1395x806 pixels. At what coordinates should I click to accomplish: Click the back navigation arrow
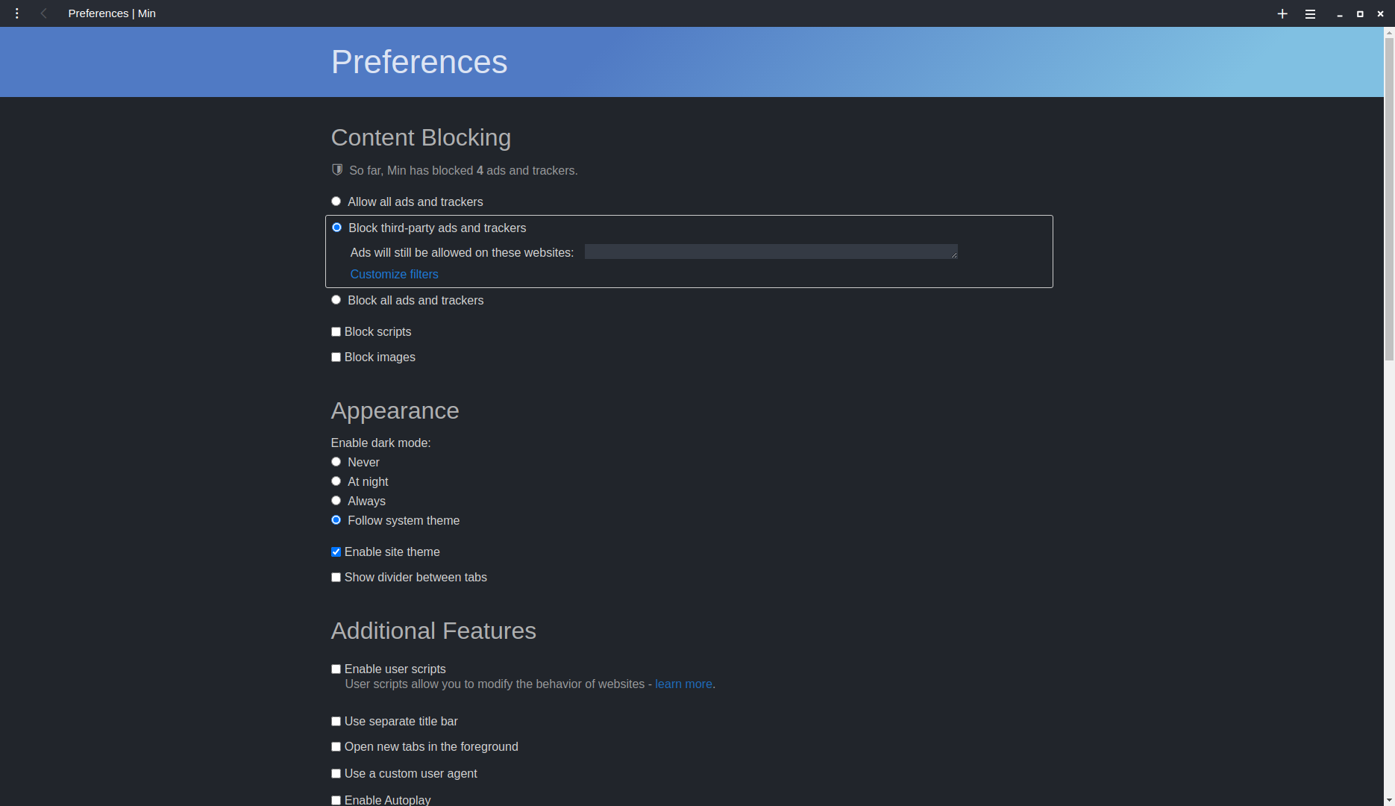[43, 13]
